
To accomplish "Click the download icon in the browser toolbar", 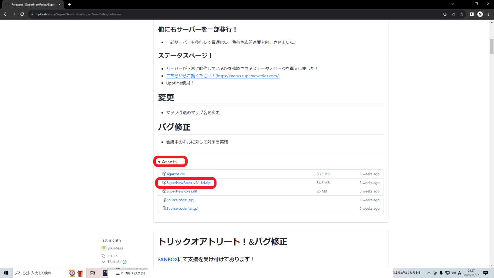I will point(445,14).
